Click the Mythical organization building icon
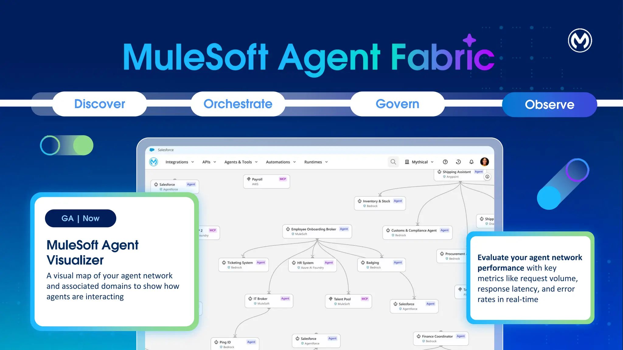This screenshot has width=623, height=350. (x=407, y=162)
